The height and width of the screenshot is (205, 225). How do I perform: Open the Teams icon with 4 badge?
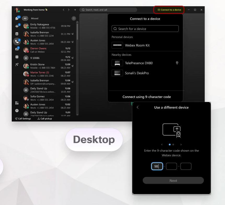click(17, 26)
